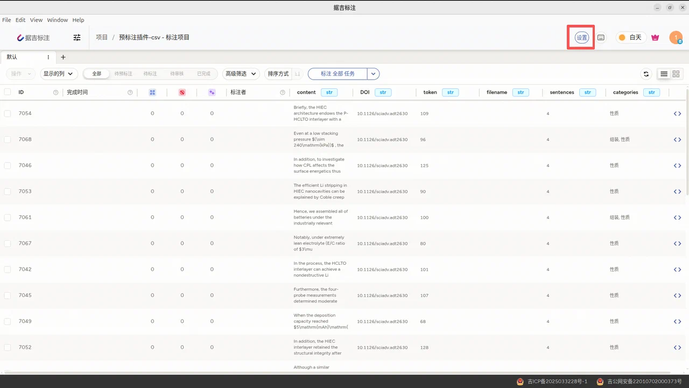689x388 pixels.
Task: Tick the checkbox for task 7061
Action: point(8,217)
